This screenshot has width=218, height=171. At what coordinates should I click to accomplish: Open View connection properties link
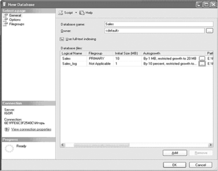[31, 129]
